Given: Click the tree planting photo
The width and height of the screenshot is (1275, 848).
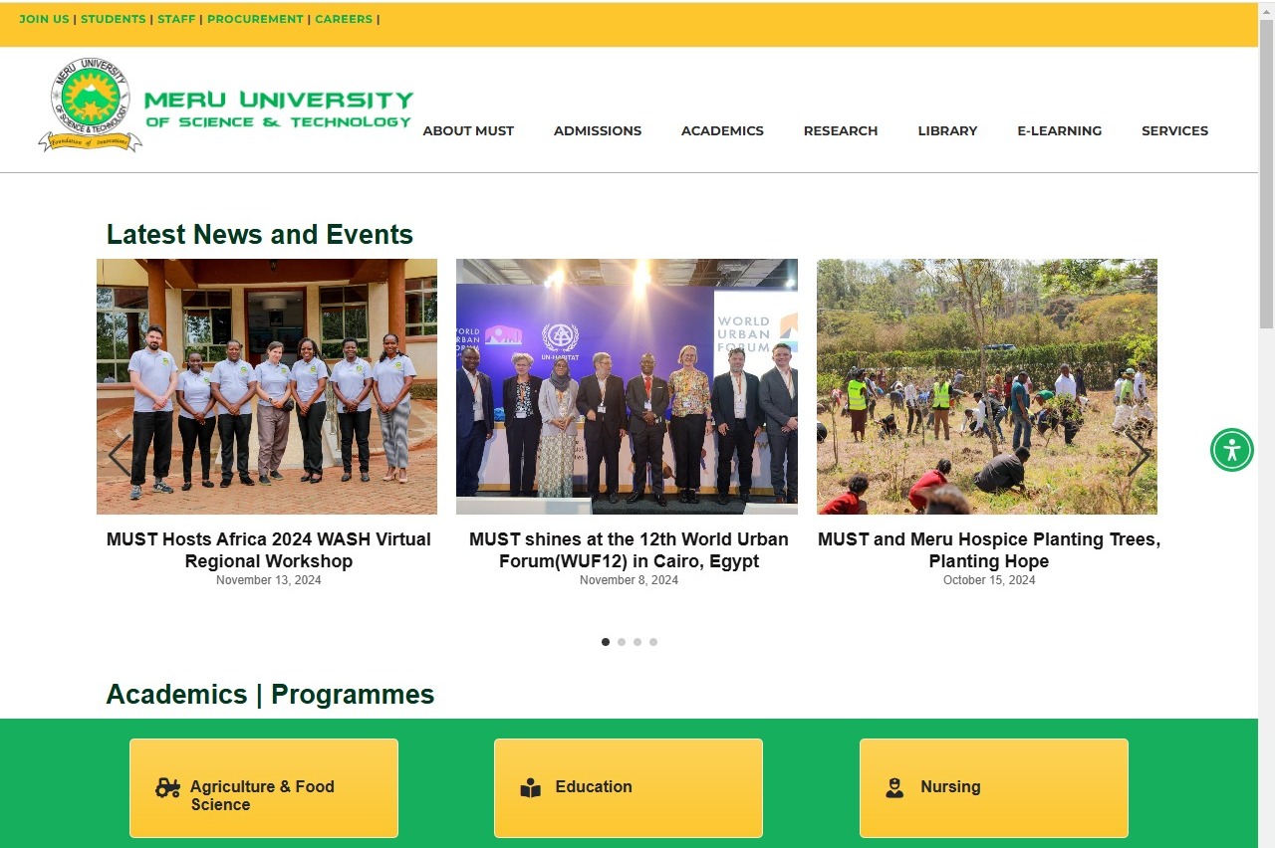Looking at the screenshot, I should click(x=987, y=386).
